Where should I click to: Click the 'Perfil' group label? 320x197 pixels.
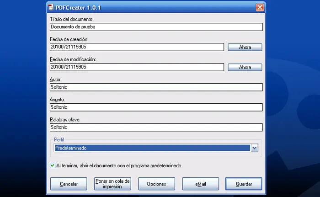pyautogui.click(x=59, y=139)
